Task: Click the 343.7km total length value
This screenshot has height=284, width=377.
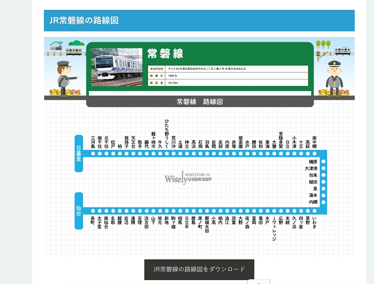Action: 173,83
